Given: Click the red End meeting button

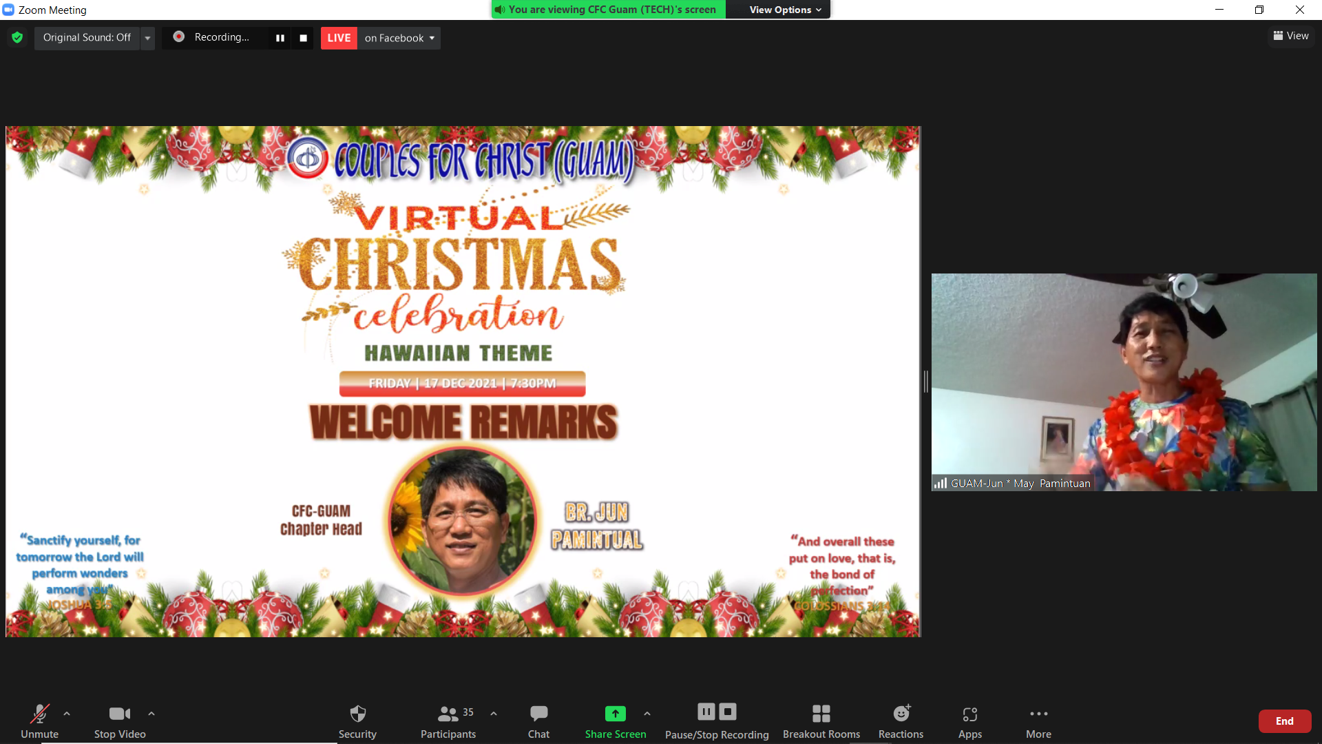Looking at the screenshot, I should 1285,721.
